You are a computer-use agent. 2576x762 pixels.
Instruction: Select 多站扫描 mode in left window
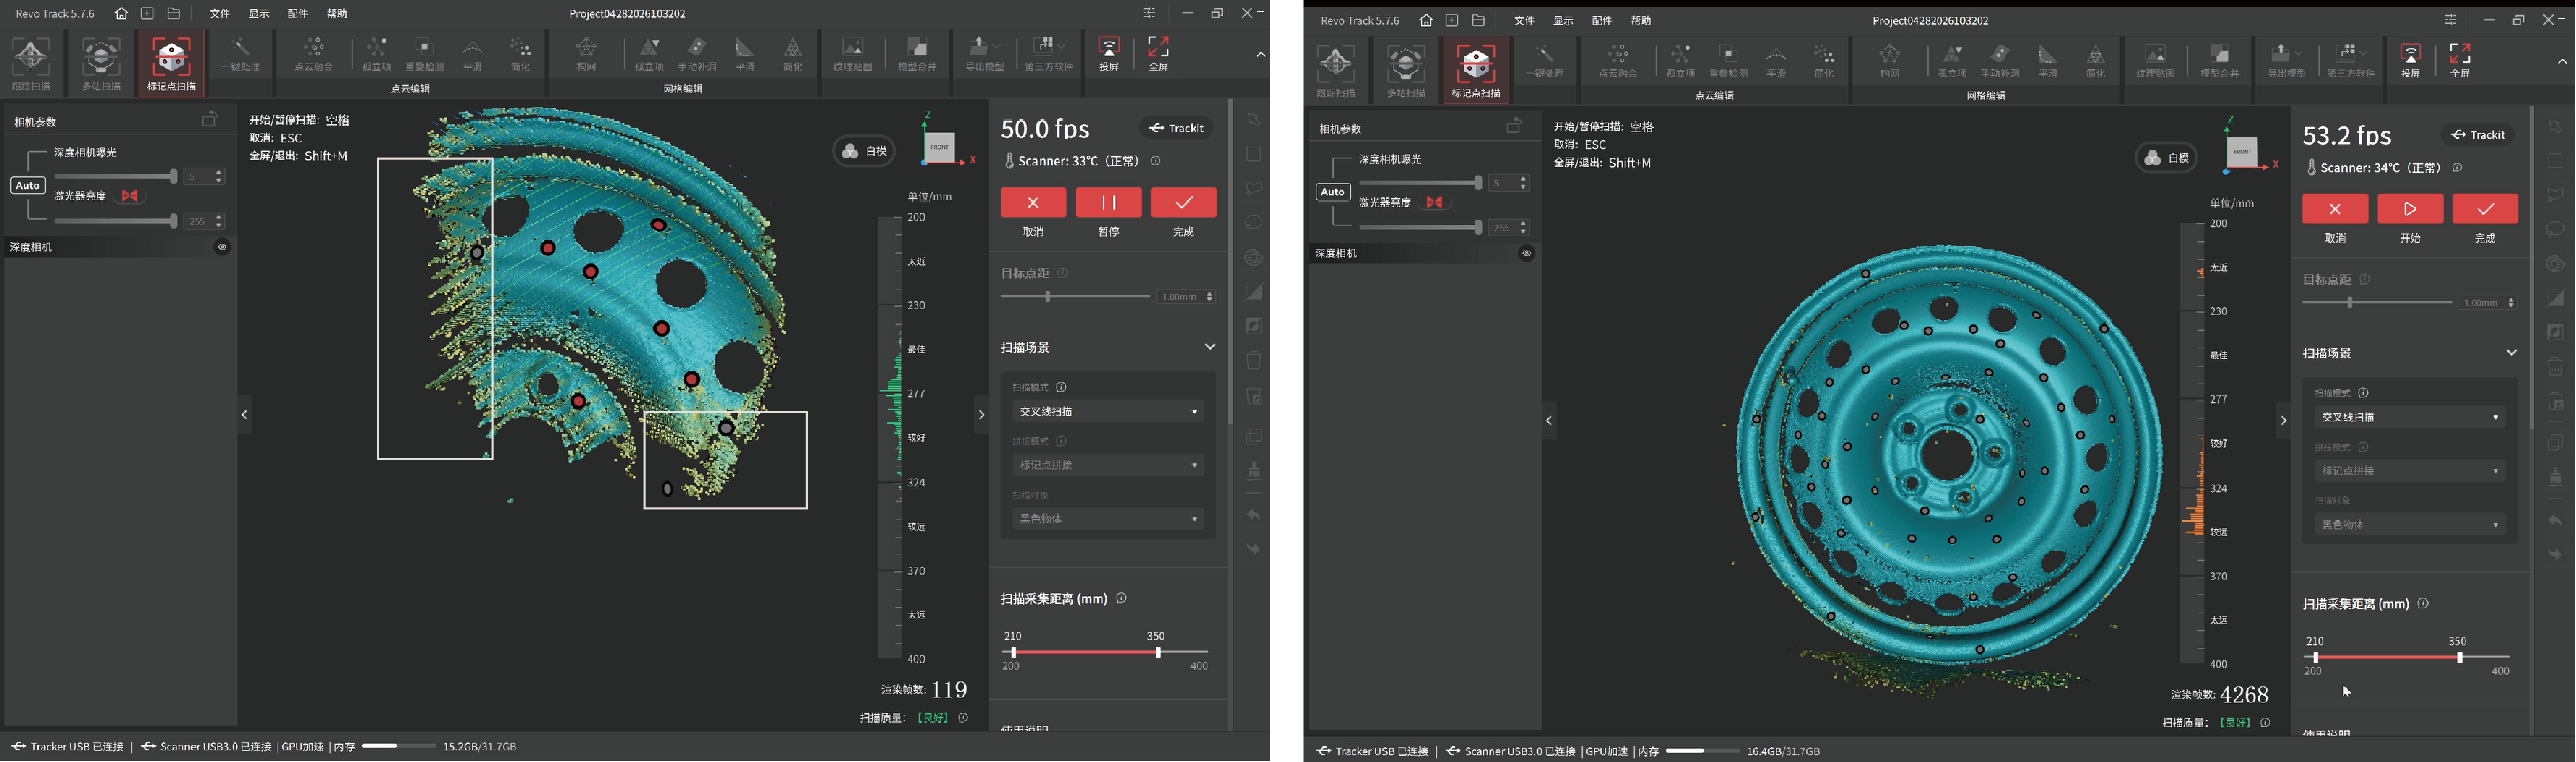click(x=101, y=64)
